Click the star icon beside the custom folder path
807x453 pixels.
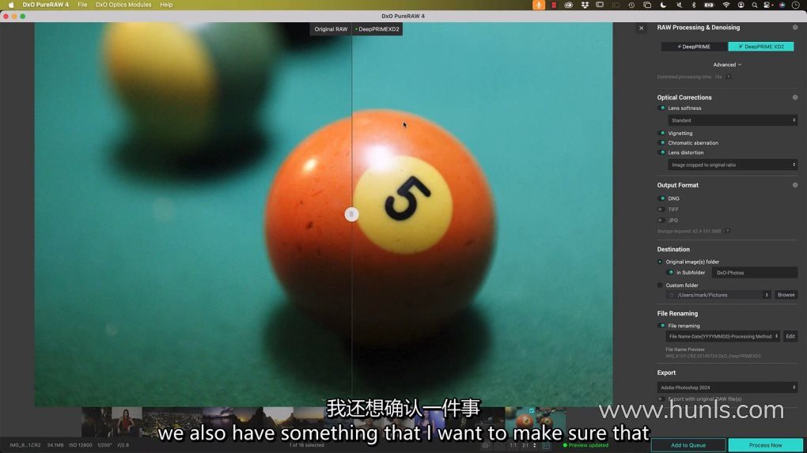671,295
